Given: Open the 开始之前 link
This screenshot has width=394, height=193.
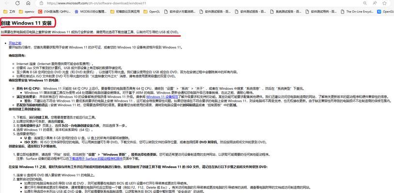Looking at the screenshot, I should click(15, 43).
